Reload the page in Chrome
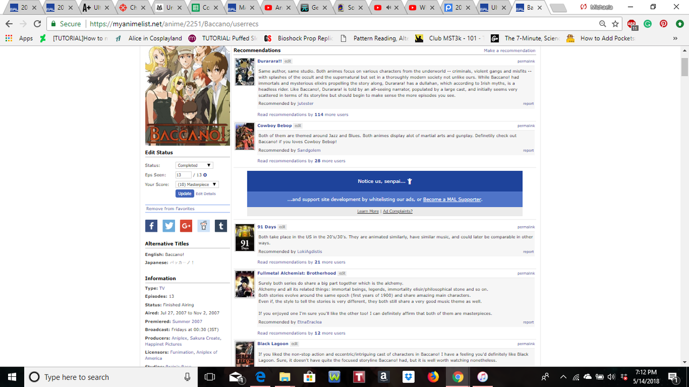The width and height of the screenshot is (689, 387). tap(37, 24)
